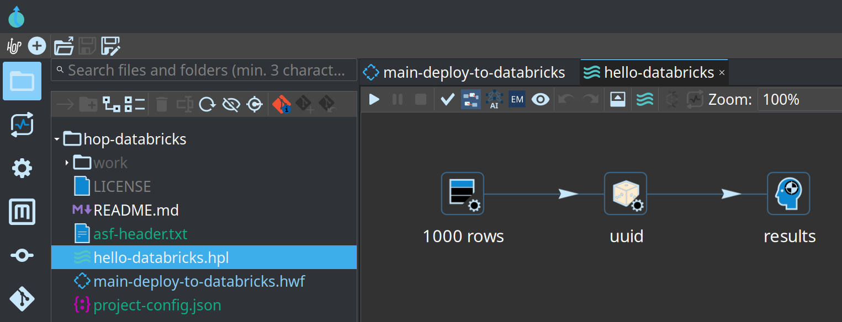Open Configuration gear perspective in sidebar
The height and width of the screenshot is (322, 842).
pyautogui.click(x=22, y=168)
